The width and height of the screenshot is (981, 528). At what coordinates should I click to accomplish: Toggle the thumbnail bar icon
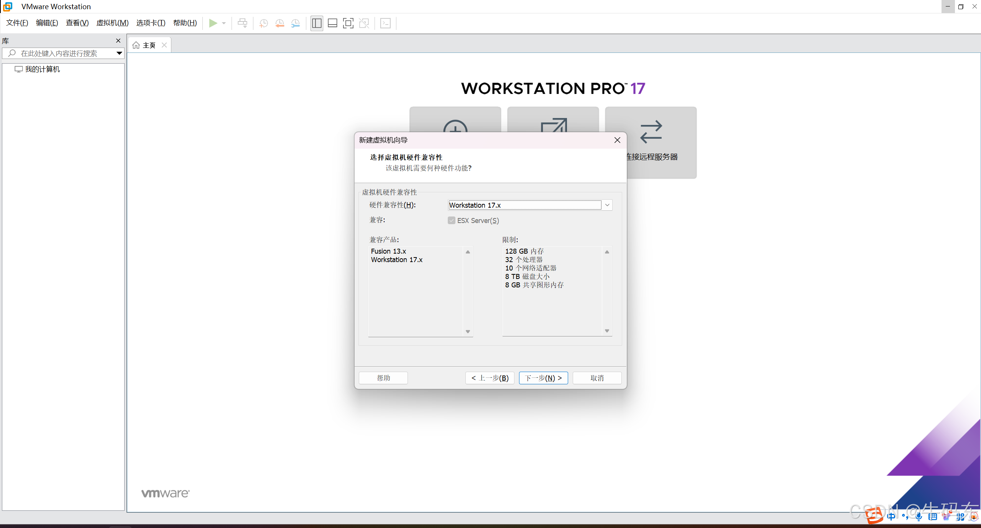tap(332, 23)
